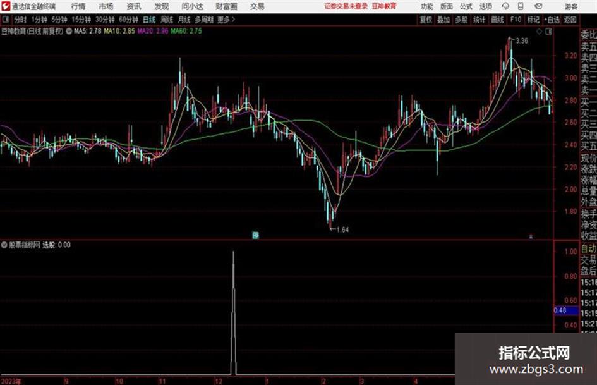Screen dimensions: 597x385
Task: Switch to the 60分钟 period tab
Action: (x=128, y=20)
